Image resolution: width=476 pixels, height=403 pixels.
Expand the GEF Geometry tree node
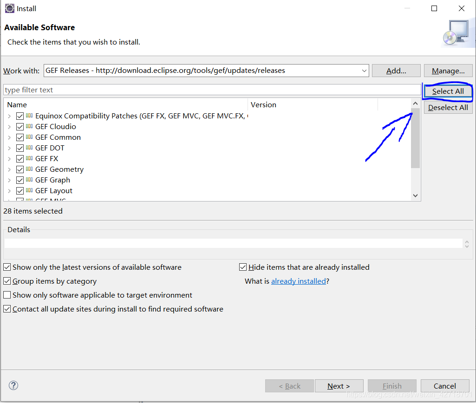(9, 169)
